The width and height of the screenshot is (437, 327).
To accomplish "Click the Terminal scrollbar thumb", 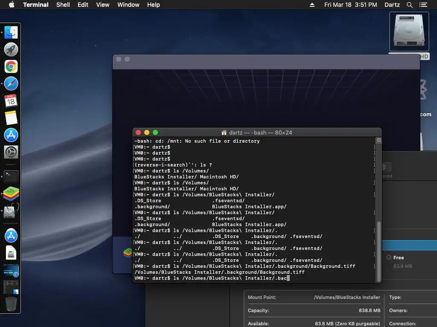I will (379, 251).
